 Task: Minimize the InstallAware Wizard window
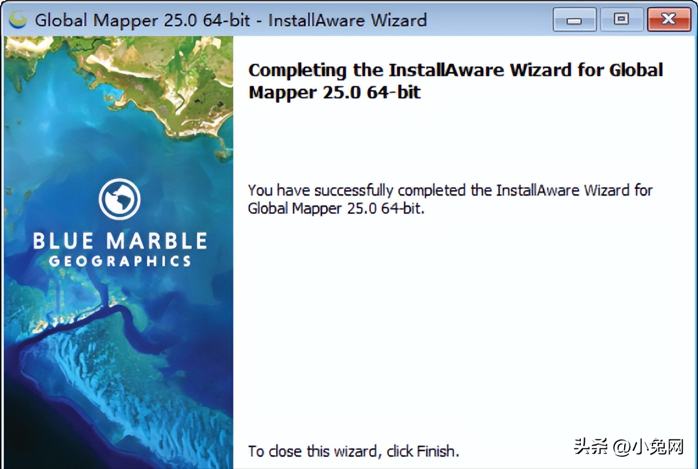point(575,20)
